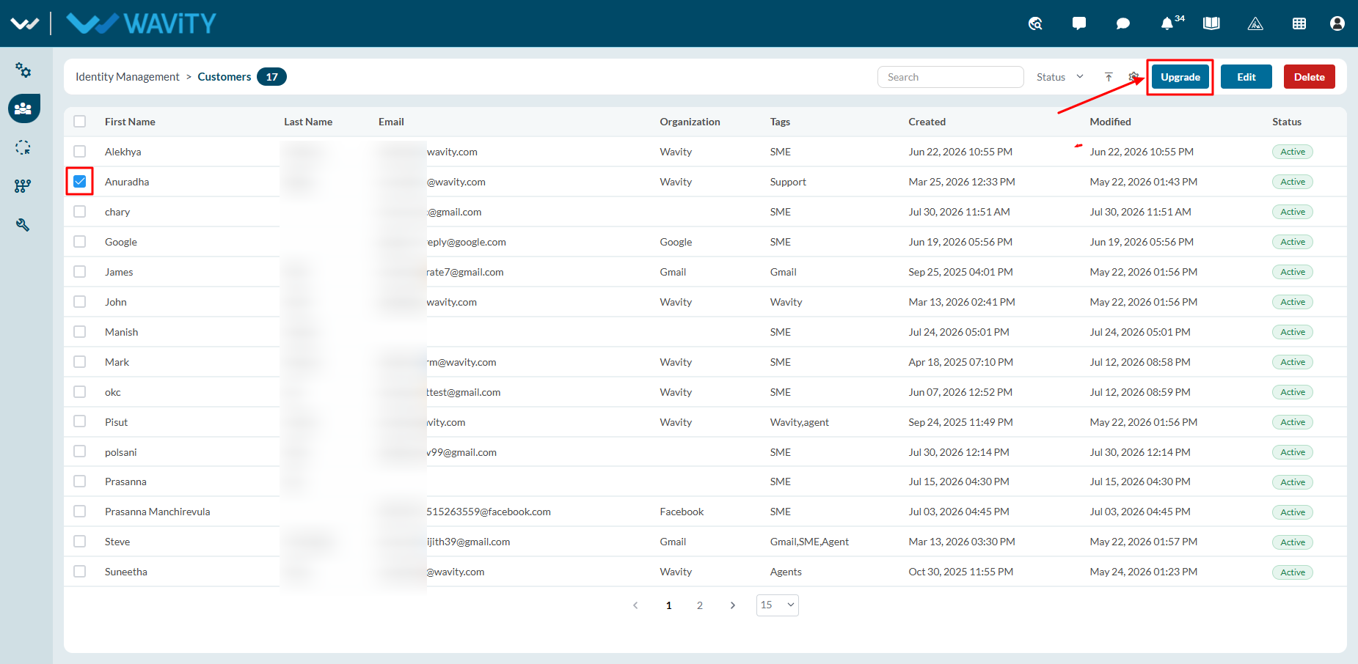The image size is (1358, 664).
Task: Sort by the Organization column header
Action: 690,122
